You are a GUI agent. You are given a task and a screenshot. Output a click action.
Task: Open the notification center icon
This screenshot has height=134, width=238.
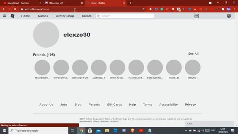pos(232,131)
